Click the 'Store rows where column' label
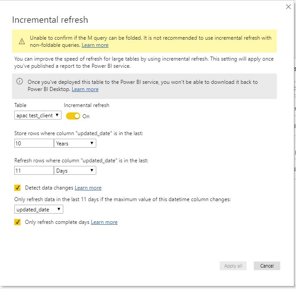 pos(78,133)
